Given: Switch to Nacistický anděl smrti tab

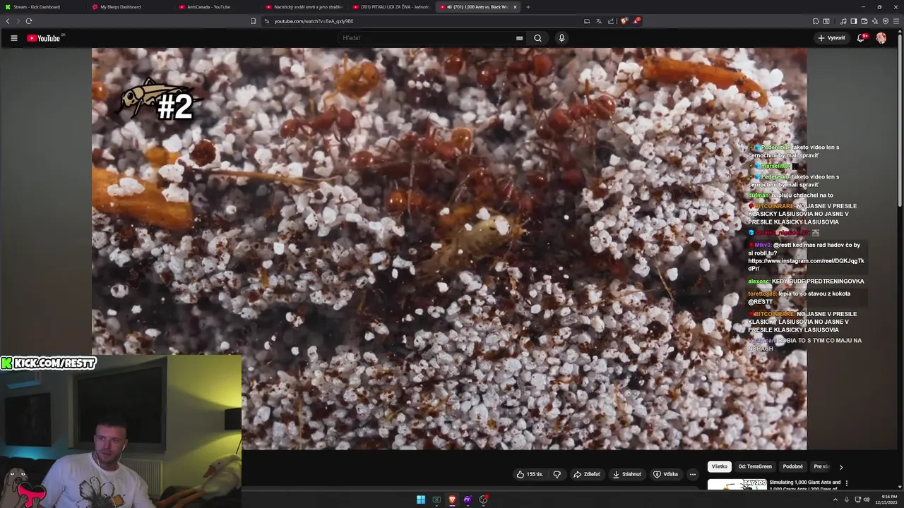Looking at the screenshot, I should coord(304,7).
